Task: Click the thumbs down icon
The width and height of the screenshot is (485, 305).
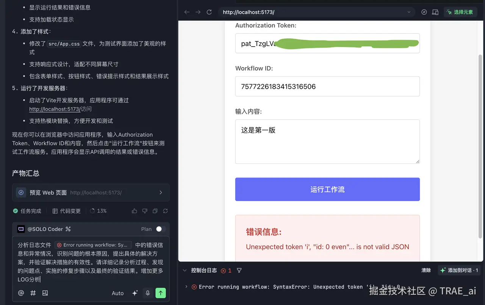Action: pos(145,211)
